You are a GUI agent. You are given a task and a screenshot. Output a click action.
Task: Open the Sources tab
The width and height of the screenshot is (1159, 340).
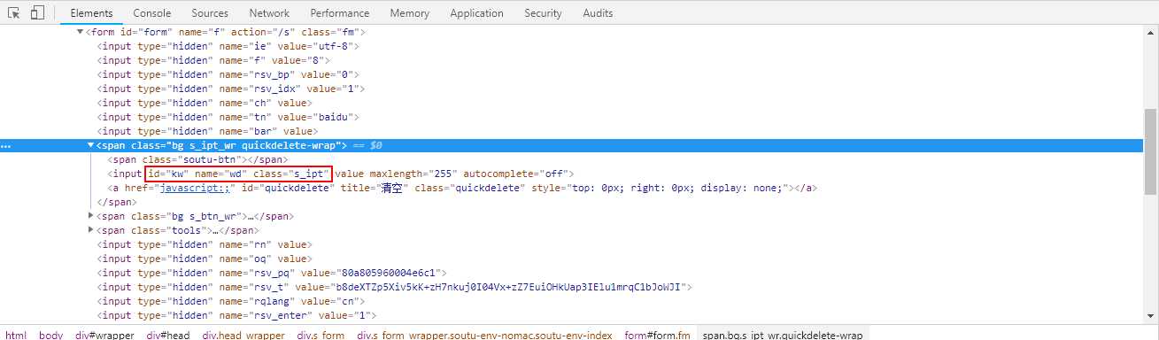[x=210, y=13]
